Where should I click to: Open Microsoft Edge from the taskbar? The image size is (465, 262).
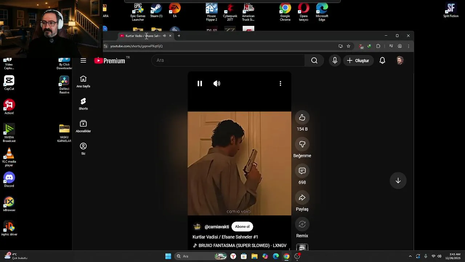(276, 256)
